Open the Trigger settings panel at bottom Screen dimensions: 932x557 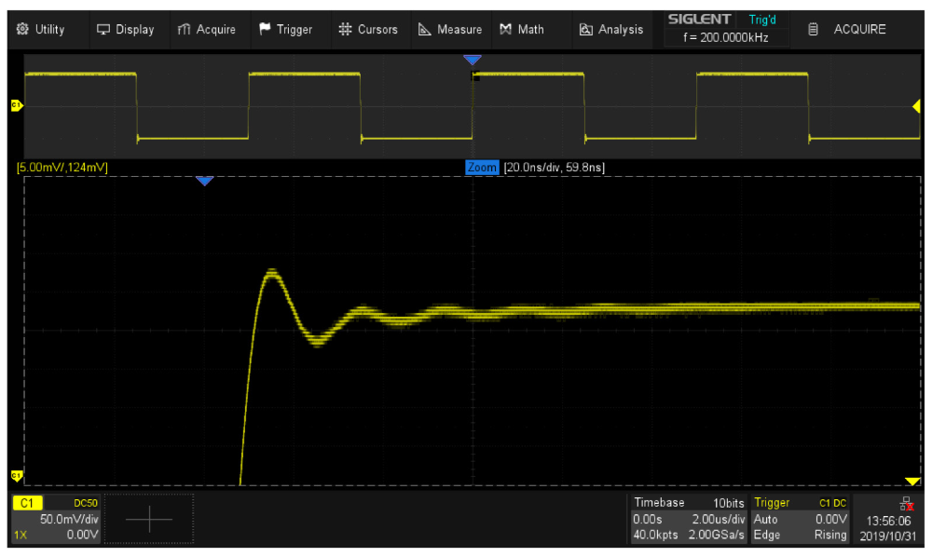coord(801,519)
